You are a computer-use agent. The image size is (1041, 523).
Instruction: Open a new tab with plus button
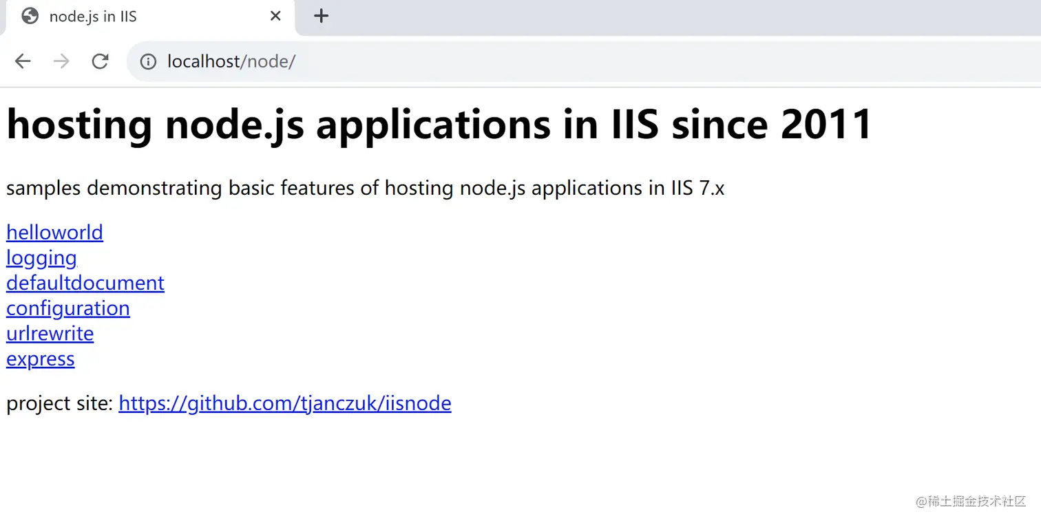tap(321, 16)
